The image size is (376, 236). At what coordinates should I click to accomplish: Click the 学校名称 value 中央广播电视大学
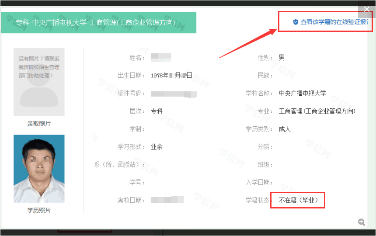pos(303,93)
